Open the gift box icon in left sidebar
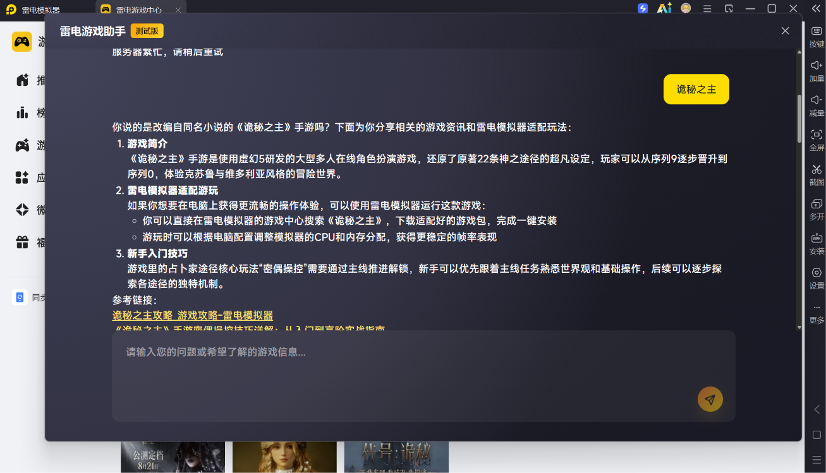Image resolution: width=826 pixels, height=473 pixels. point(22,242)
